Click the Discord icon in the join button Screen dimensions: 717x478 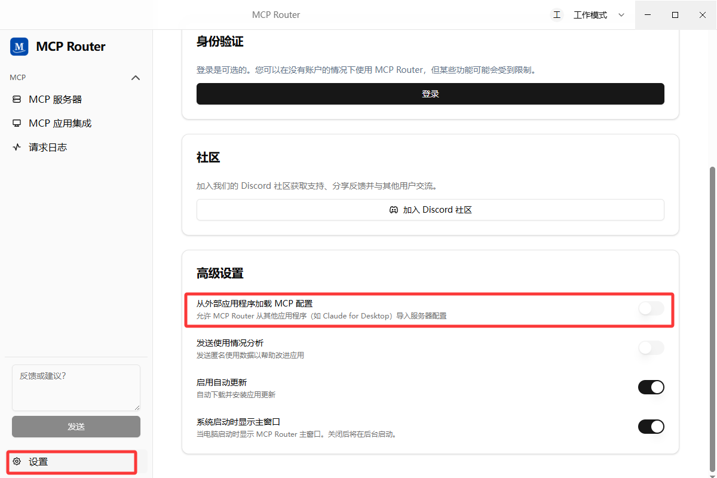(394, 210)
